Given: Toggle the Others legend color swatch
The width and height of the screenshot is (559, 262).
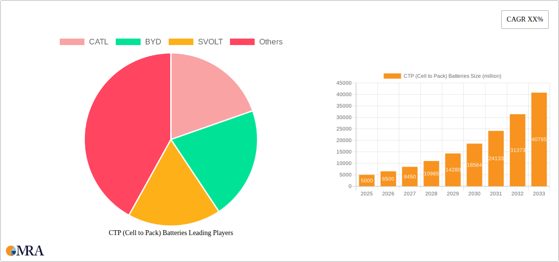Looking at the screenshot, I should tap(242, 42).
